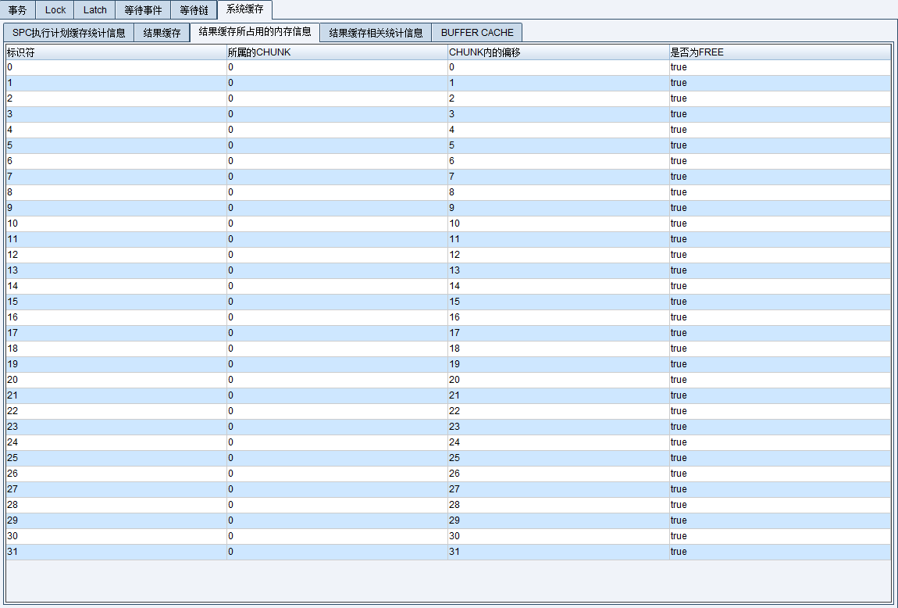Open the 结果缓存相关统计信息 sub-tab
This screenshot has height=608, width=898.
coord(376,33)
